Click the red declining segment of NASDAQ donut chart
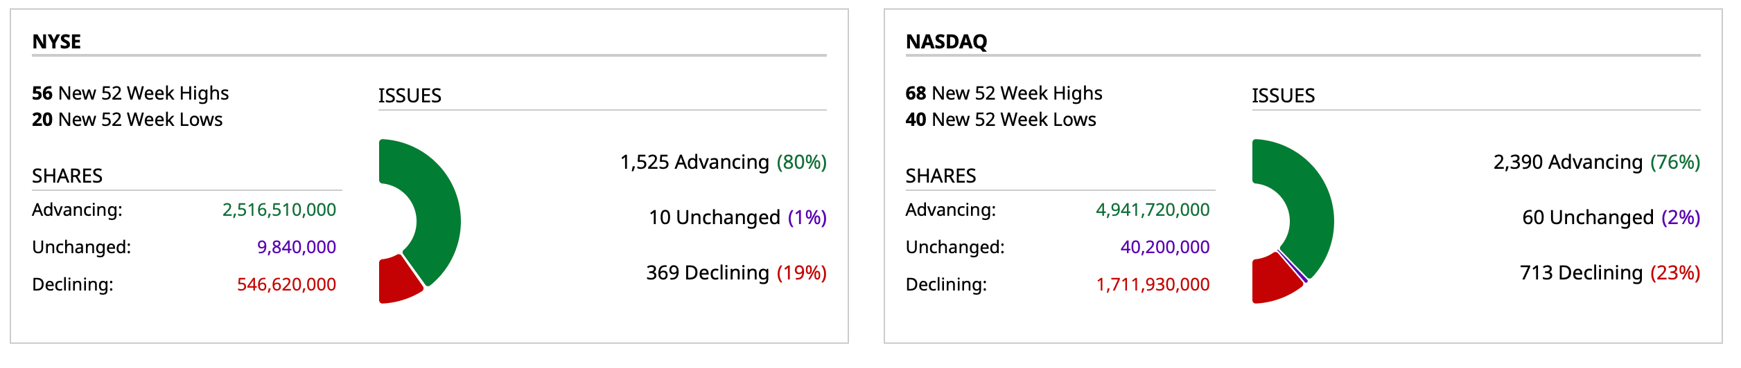 point(1272,281)
